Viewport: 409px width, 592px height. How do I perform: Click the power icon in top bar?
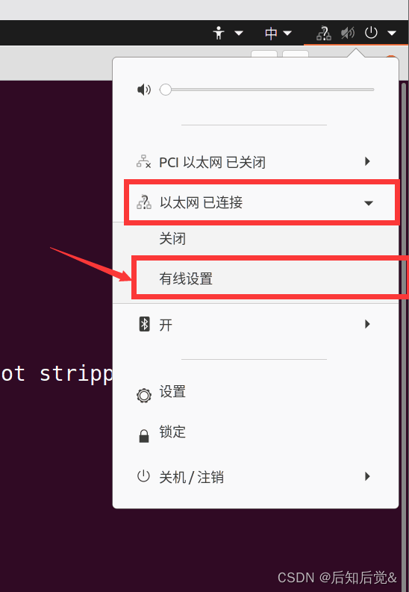pyautogui.click(x=371, y=33)
